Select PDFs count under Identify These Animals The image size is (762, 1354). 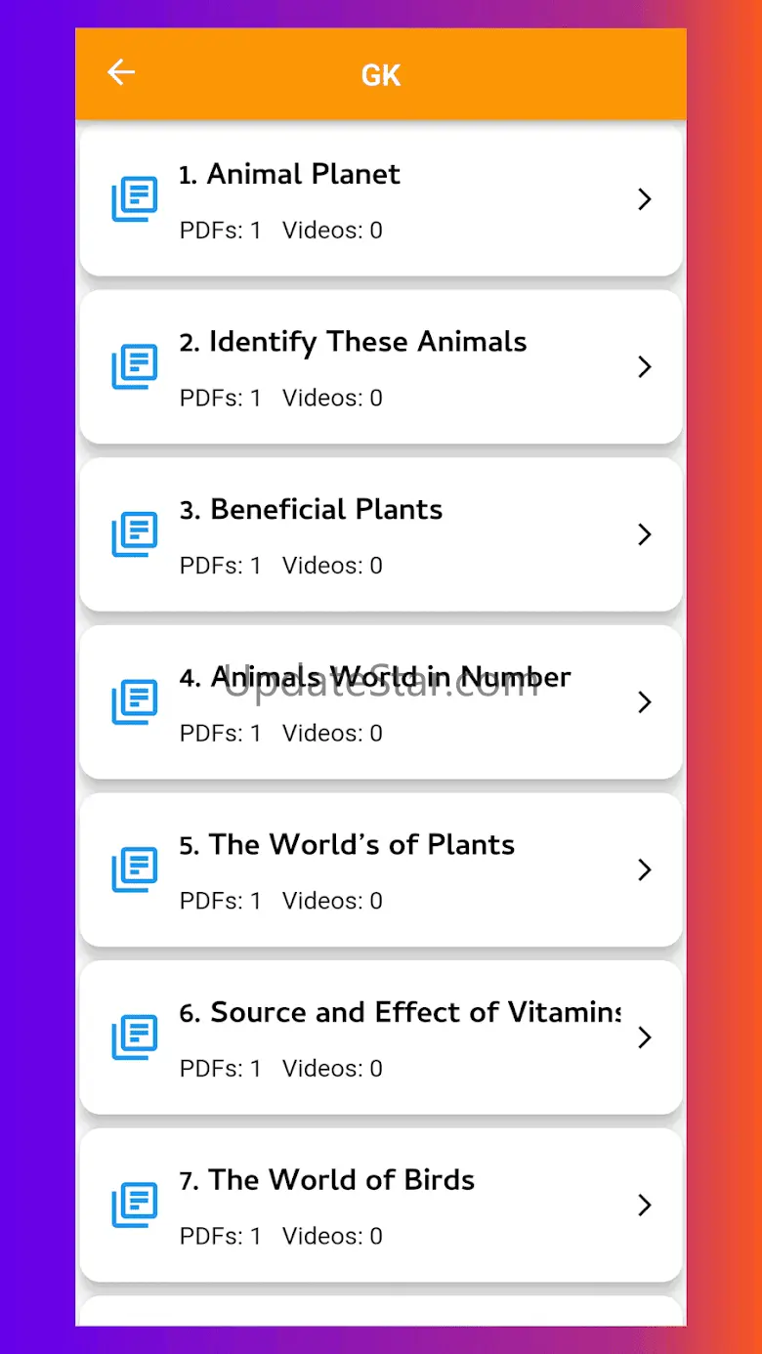[x=221, y=399]
